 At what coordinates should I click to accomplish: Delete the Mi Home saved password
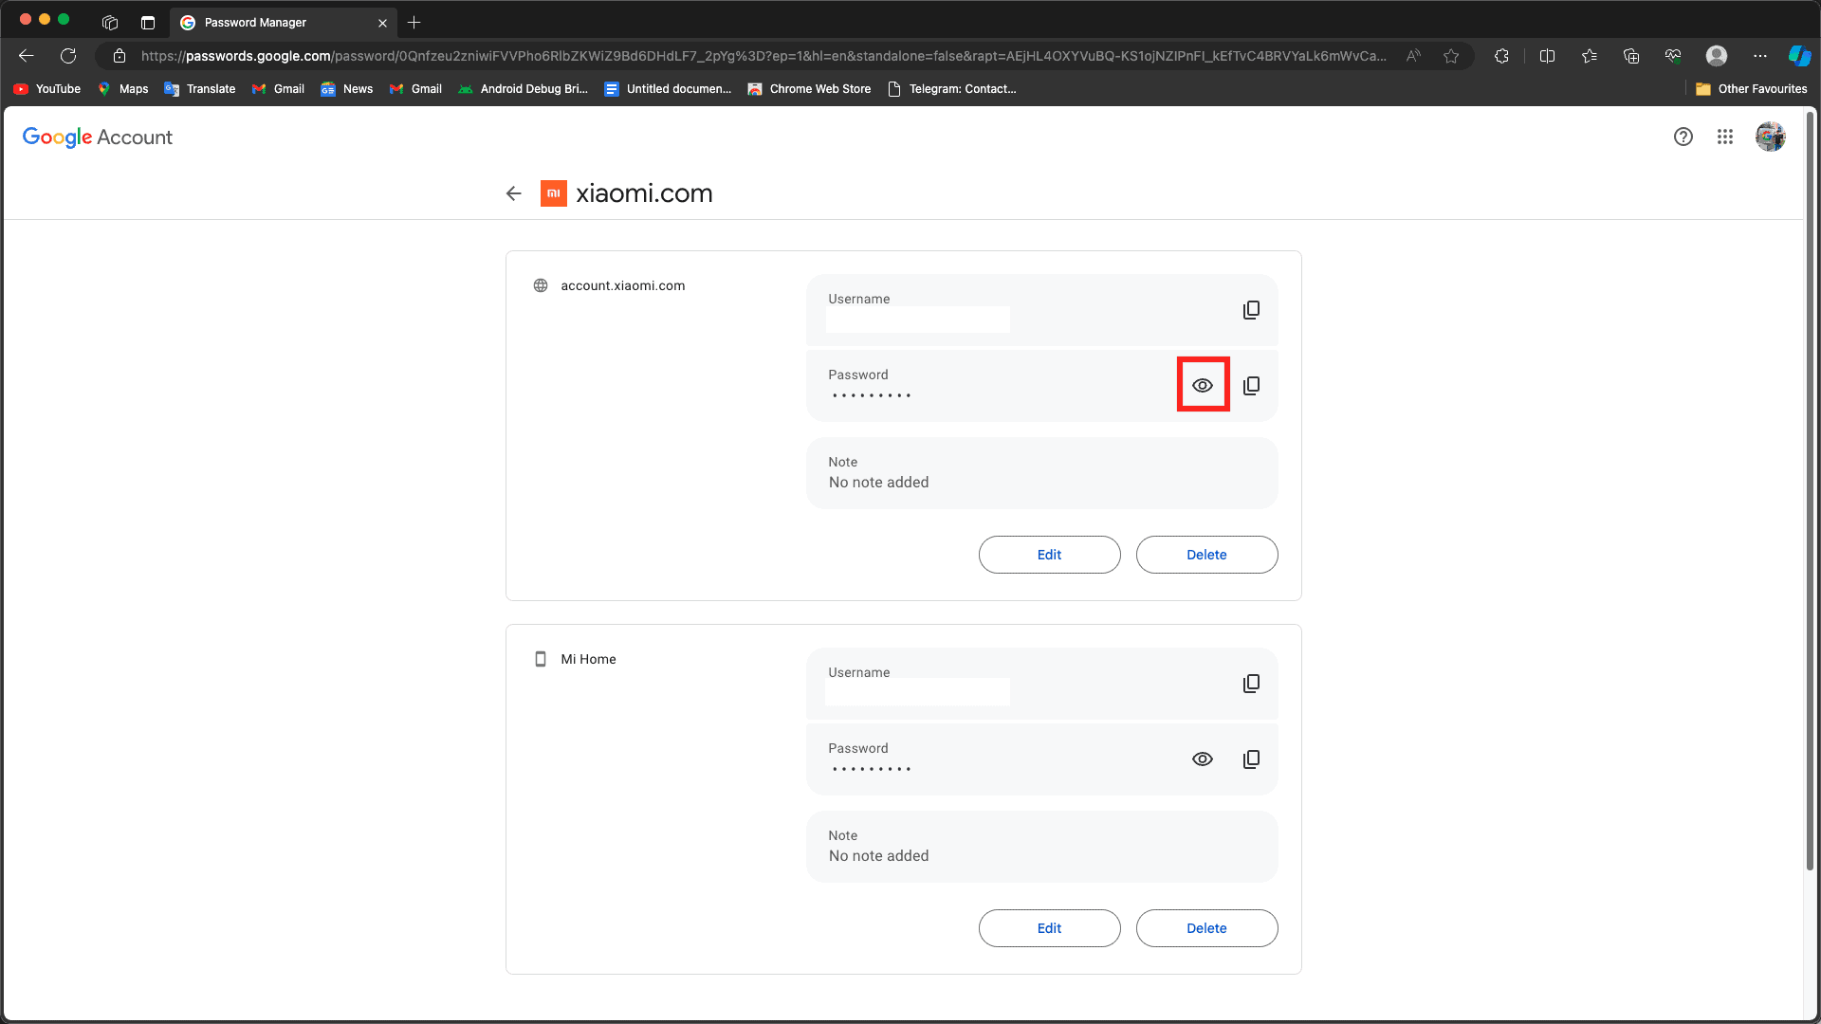1206,928
